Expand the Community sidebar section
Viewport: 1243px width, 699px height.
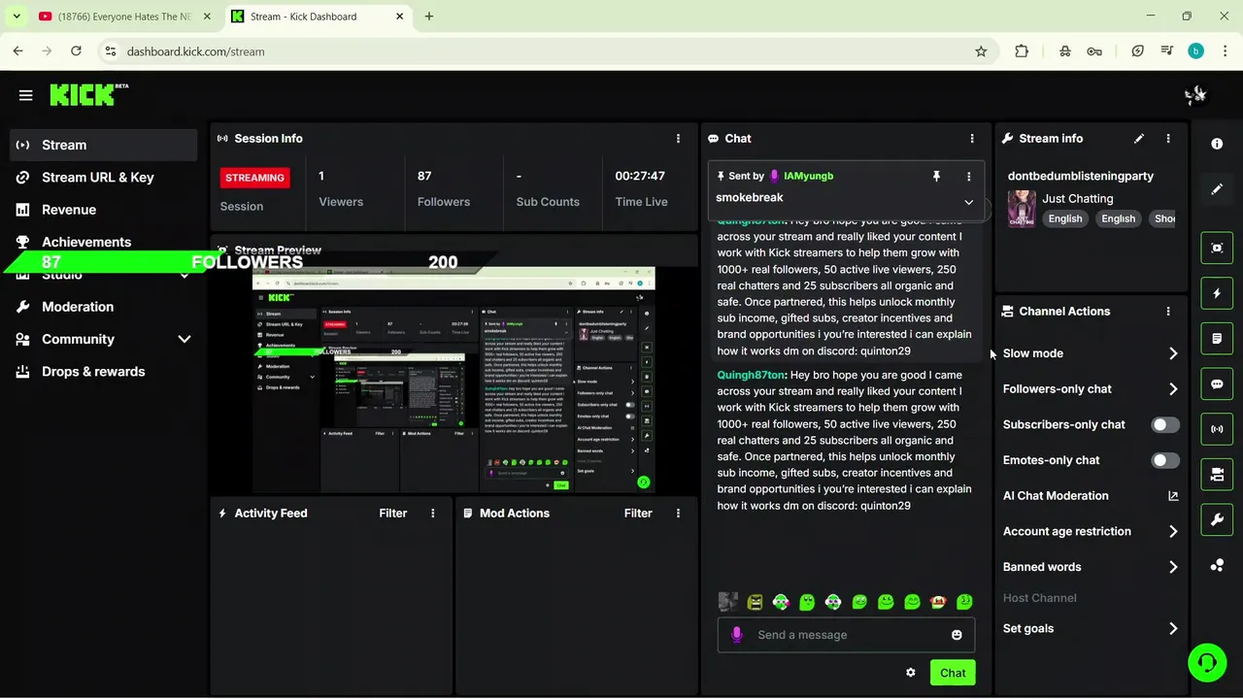click(x=185, y=339)
